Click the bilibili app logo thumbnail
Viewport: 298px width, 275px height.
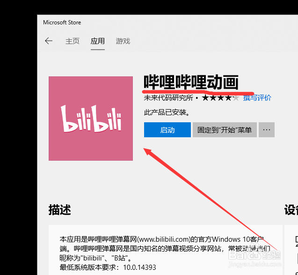coord(91,119)
